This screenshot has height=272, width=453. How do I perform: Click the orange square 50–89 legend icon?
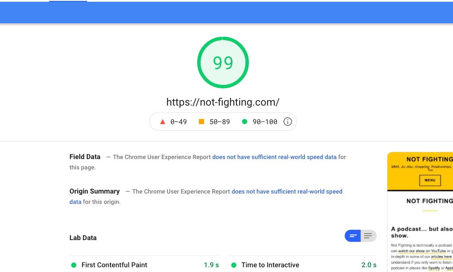click(201, 122)
